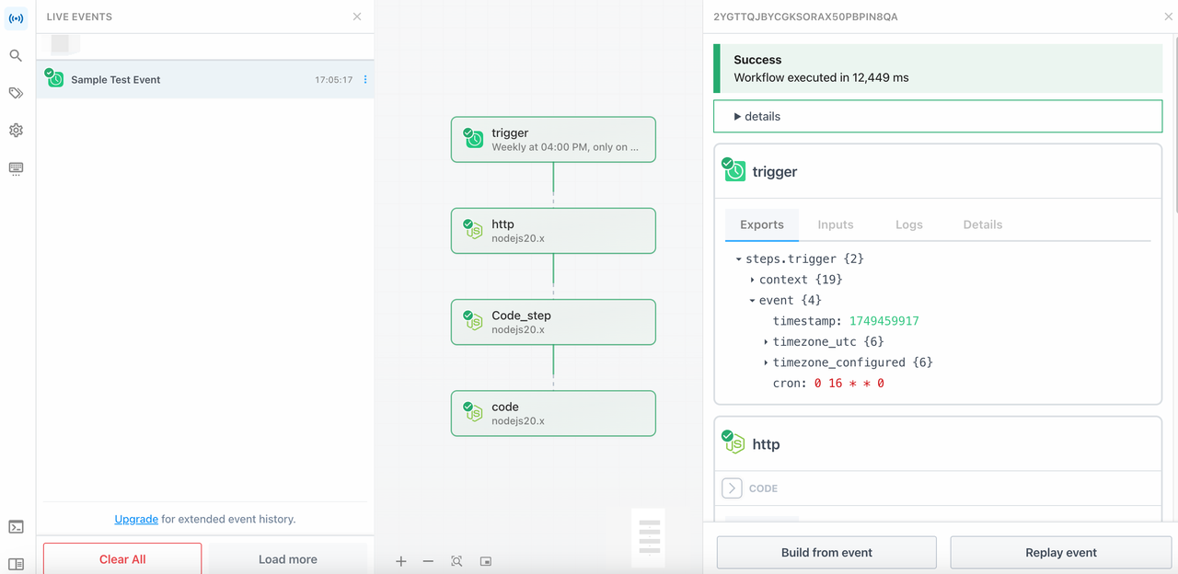This screenshot has width=1178, height=574.
Task: Open the terminal console icon
Action: pos(16,527)
